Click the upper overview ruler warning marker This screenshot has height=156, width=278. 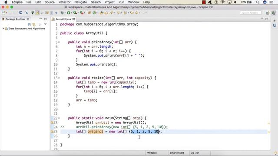click(268, 123)
